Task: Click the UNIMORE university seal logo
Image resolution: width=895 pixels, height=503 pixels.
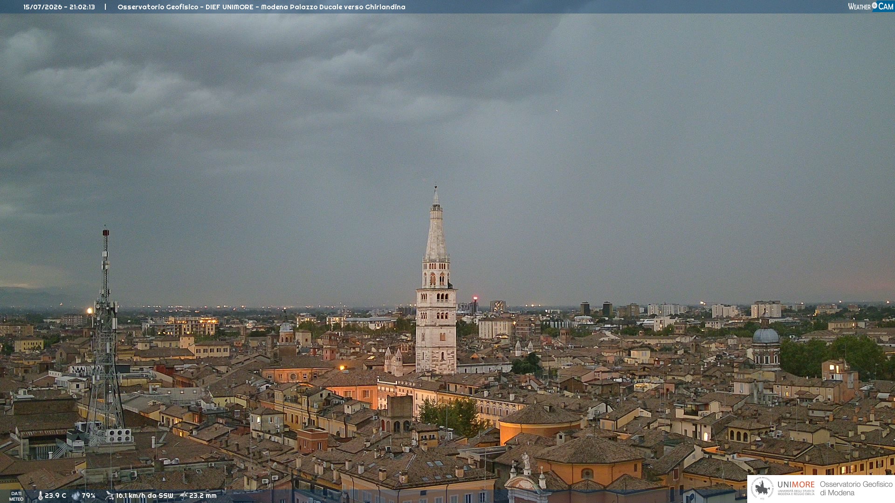Action: point(762,489)
